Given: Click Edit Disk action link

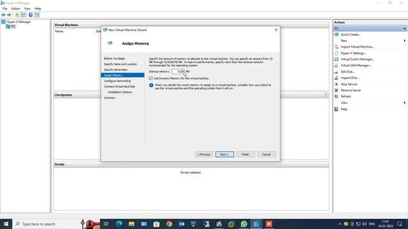Looking at the screenshot, I should 347,72.
